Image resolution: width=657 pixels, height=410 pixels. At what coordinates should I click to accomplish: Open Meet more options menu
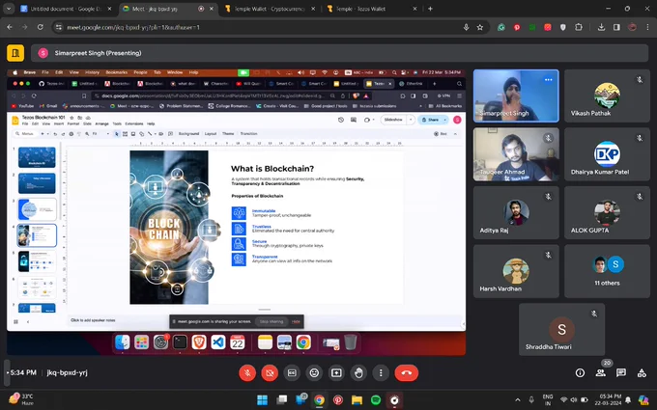pos(381,372)
